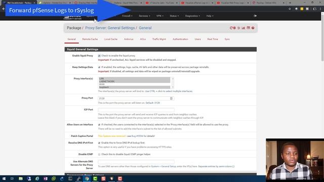Open related settings sliders icon
This screenshot has width=324, height=182.
tap(239, 28)
